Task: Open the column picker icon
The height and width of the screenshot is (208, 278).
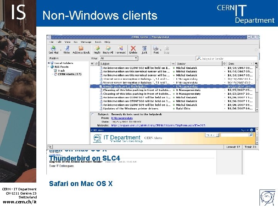Action: tap(256, 64)
